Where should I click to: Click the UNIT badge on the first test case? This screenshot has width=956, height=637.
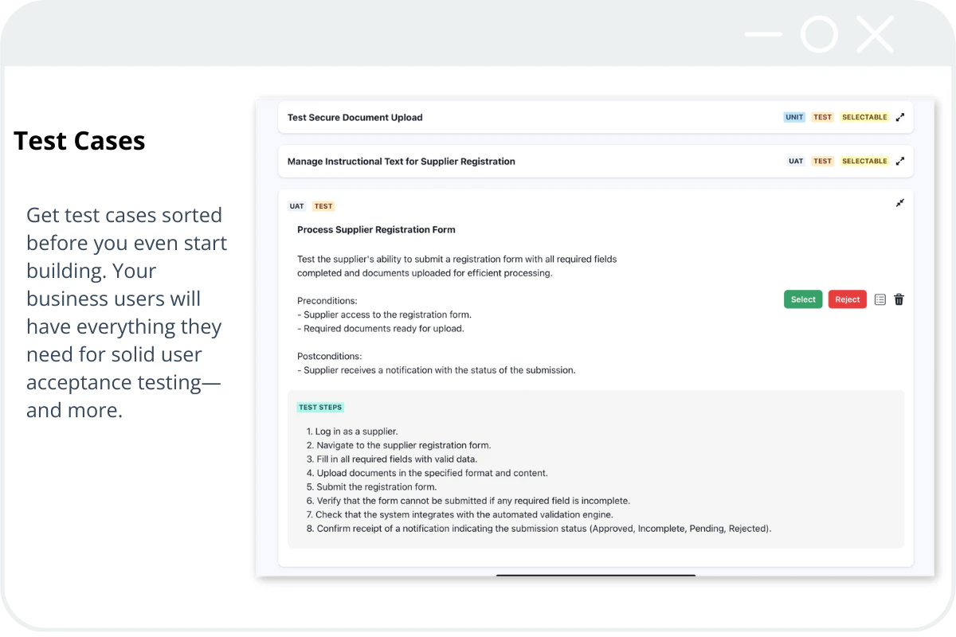coord(793,117)
